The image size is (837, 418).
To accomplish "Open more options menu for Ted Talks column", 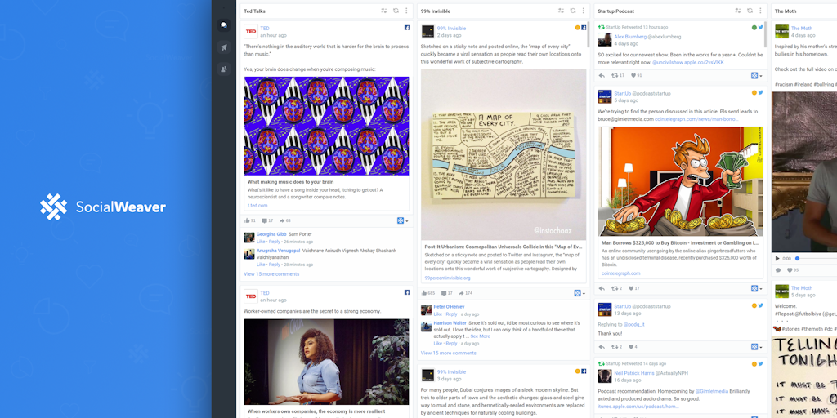I will pyautogui.click(x=406, y=11).
